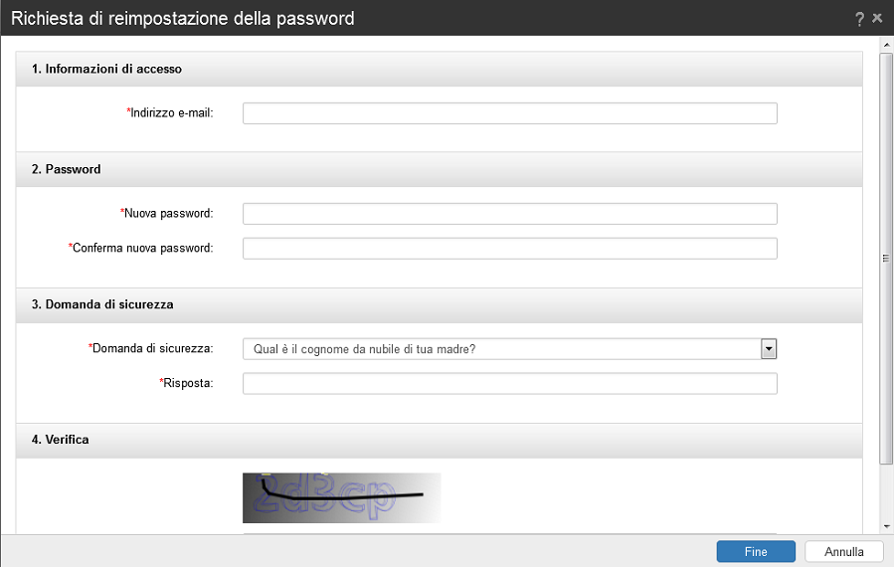Image resolution: width=894 pixels, height=567 pixels.
Task: Click the vertical scrollbar thumb
Action: (x=886, y=257)
